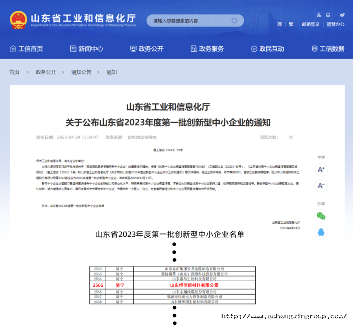Click the mobile version icon
The image size is (353, 330).
pyautogui.click(x=328, y=15)
